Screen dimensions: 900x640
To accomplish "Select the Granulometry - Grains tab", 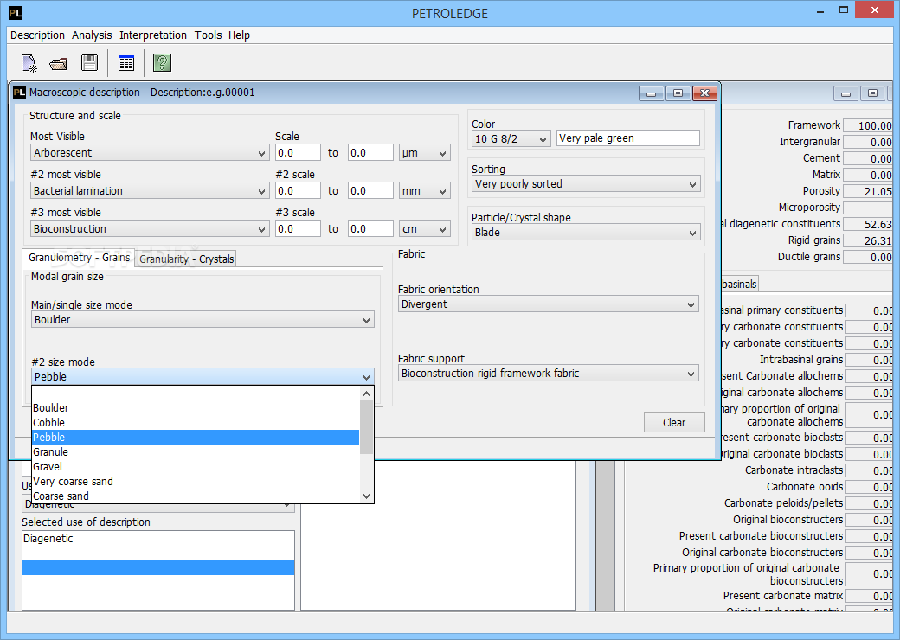I will 80,258.
